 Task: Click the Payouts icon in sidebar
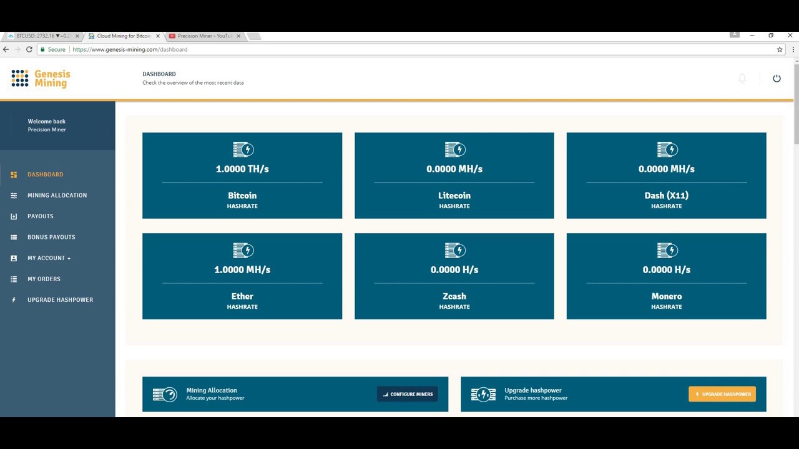[14, 216]
